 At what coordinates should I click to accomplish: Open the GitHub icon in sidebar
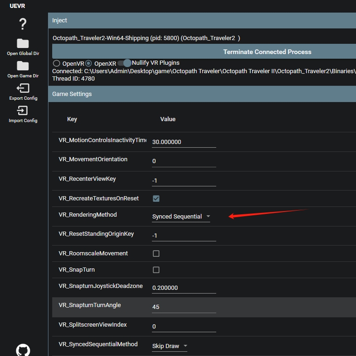(23, 350)
